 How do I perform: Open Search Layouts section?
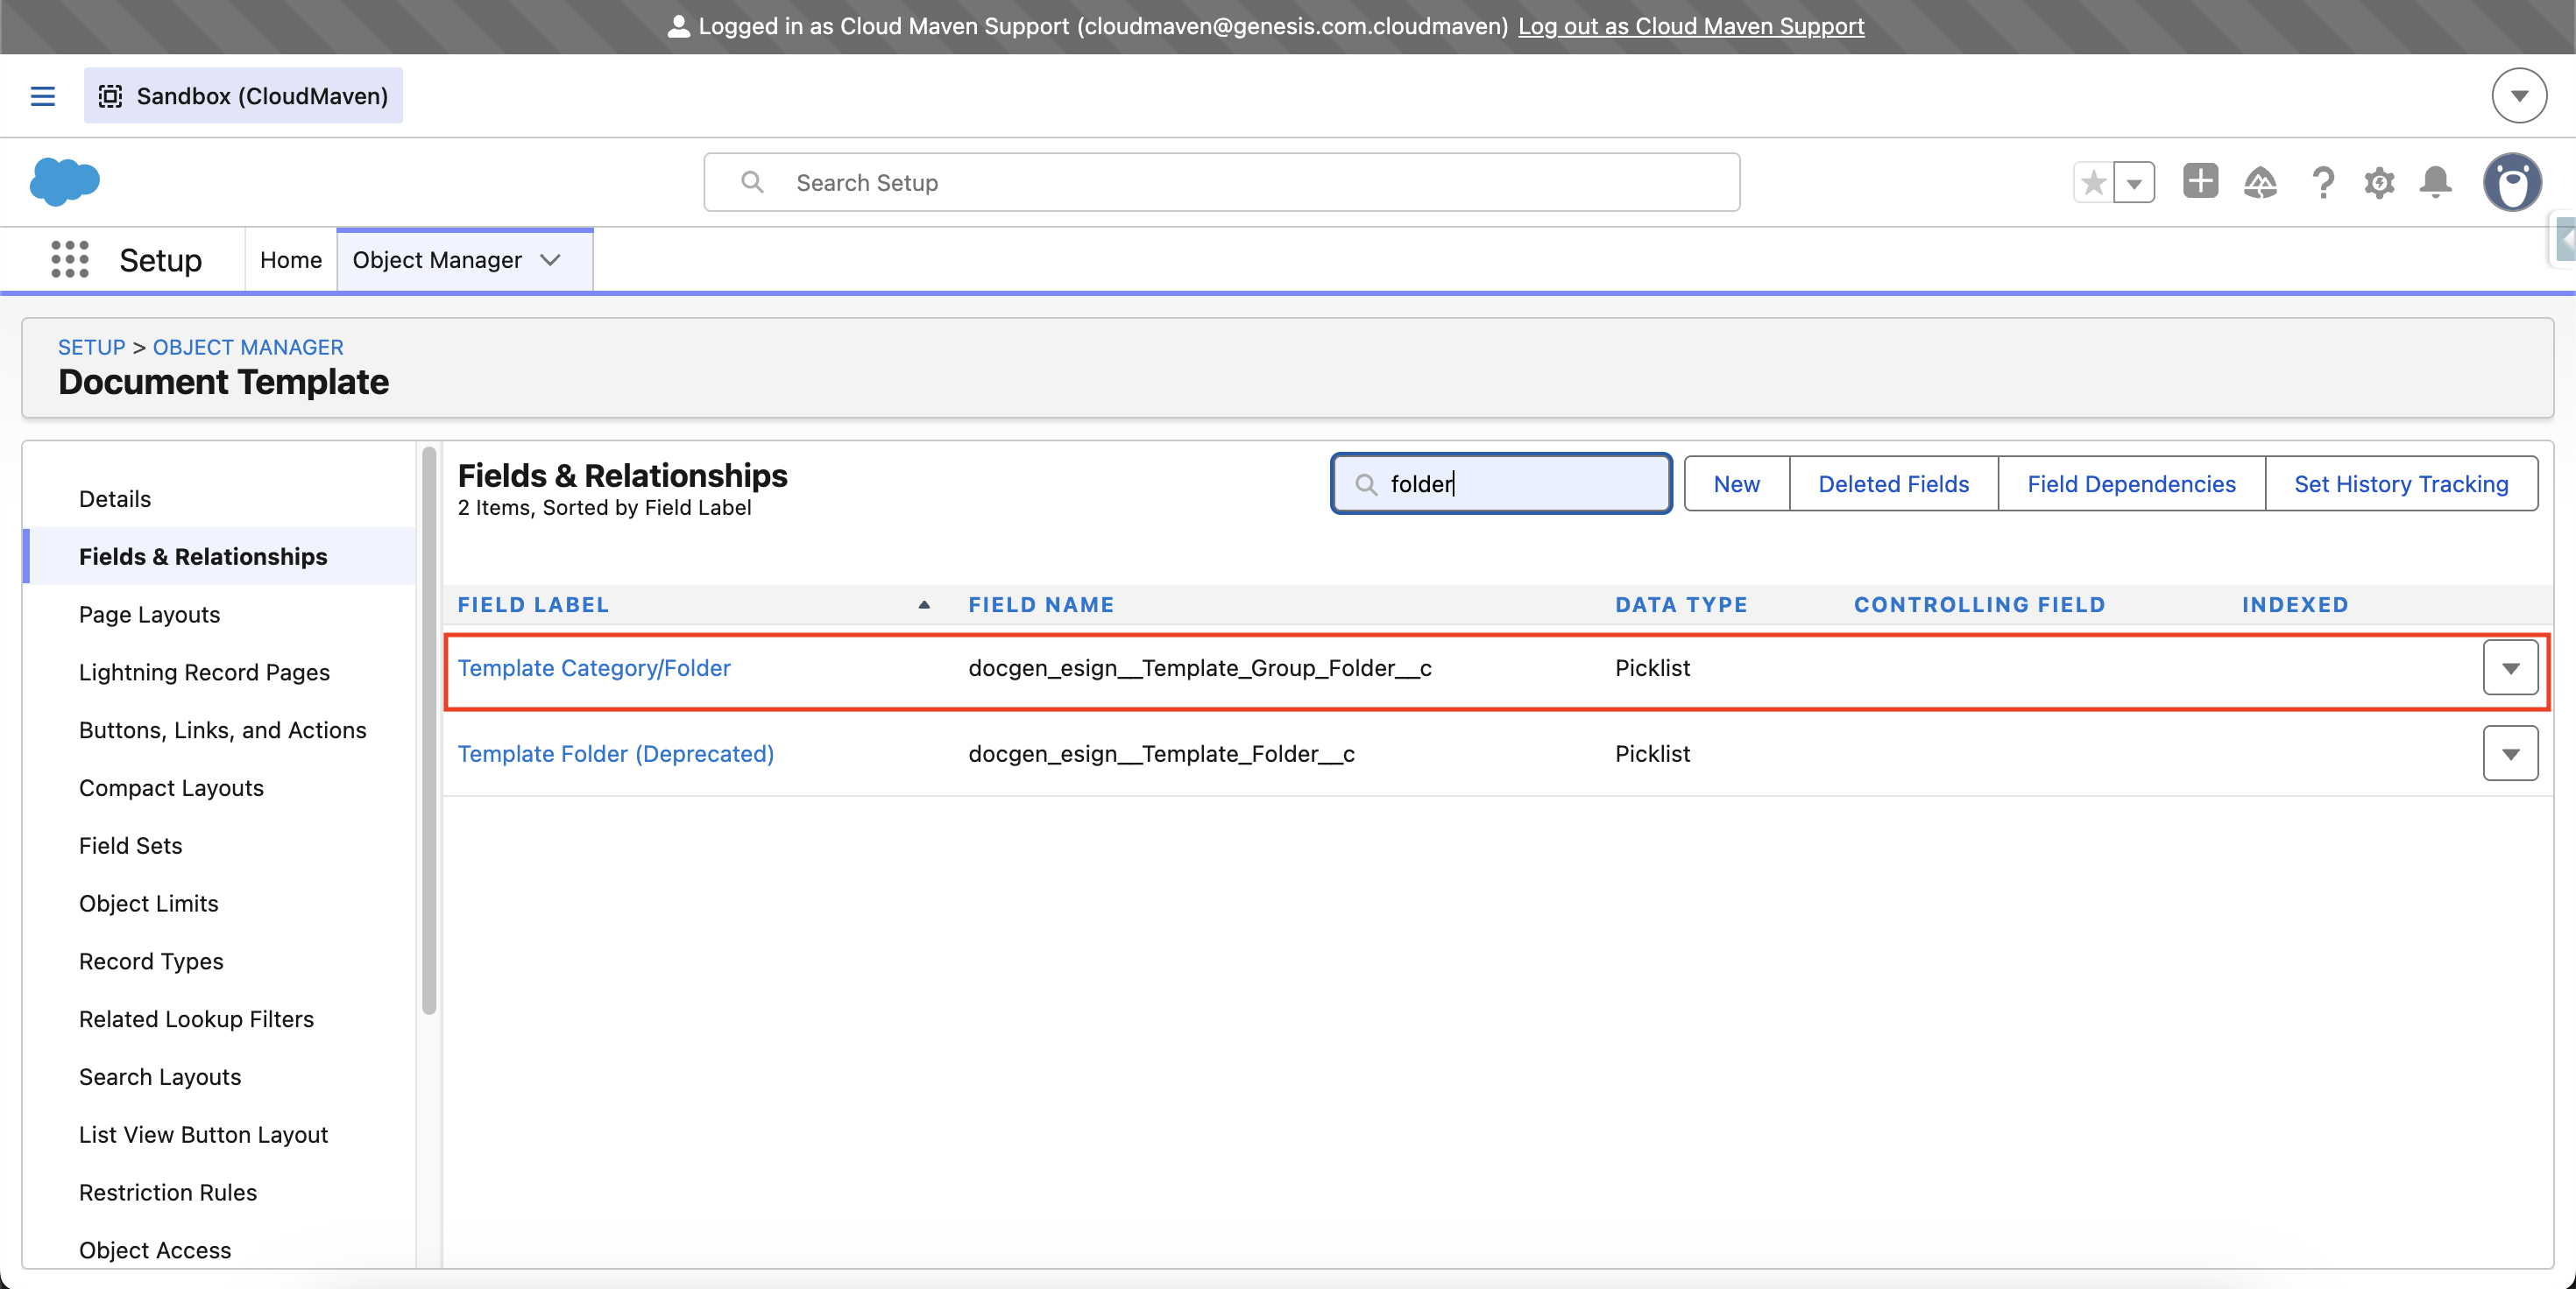(x=160, y=1077)
